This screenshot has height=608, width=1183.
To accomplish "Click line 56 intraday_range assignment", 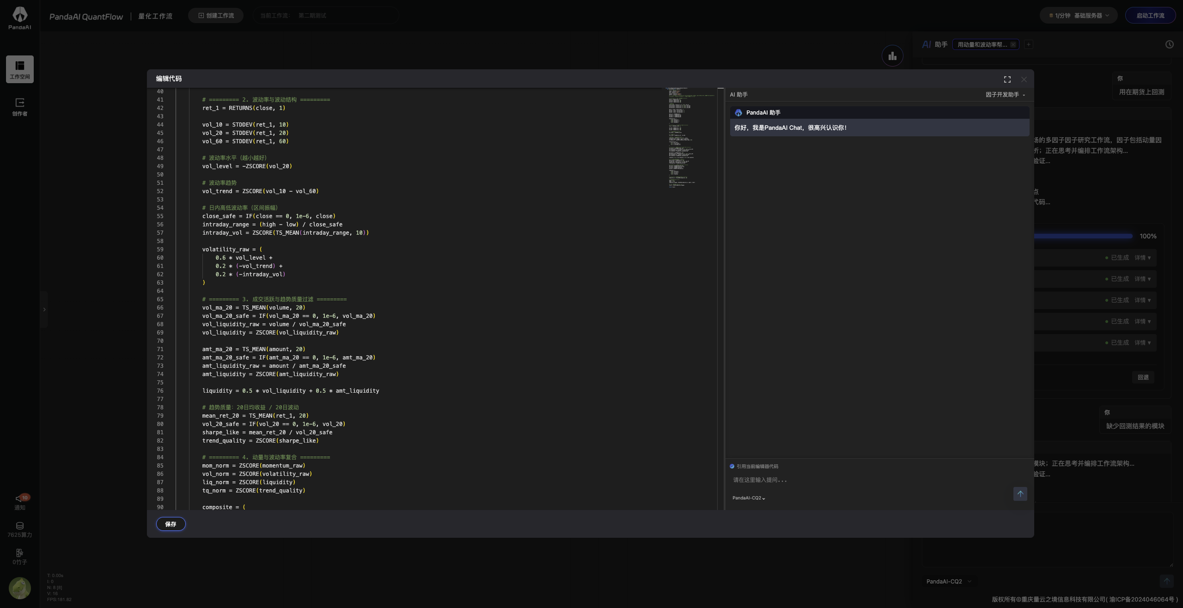I will 272,225.
